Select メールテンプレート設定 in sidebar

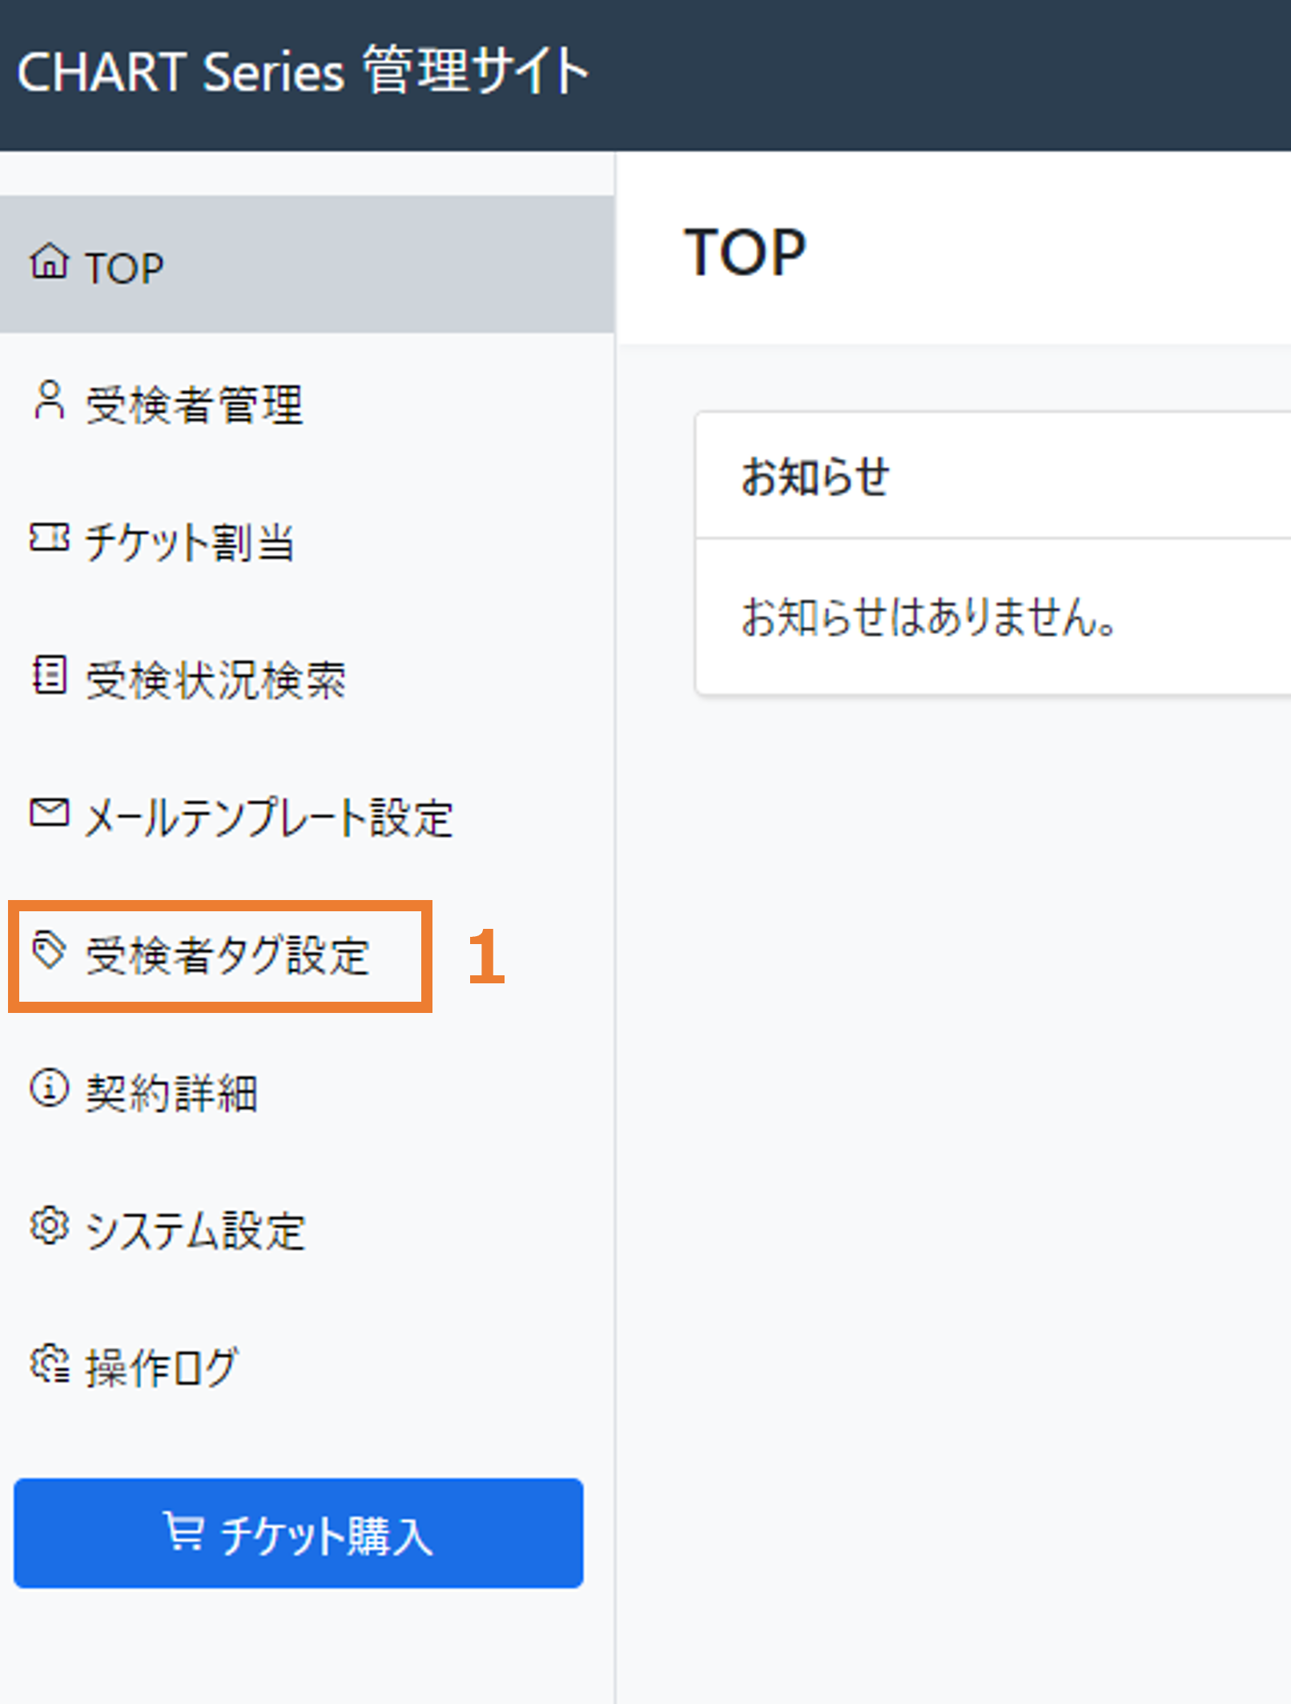click(308, 816)
